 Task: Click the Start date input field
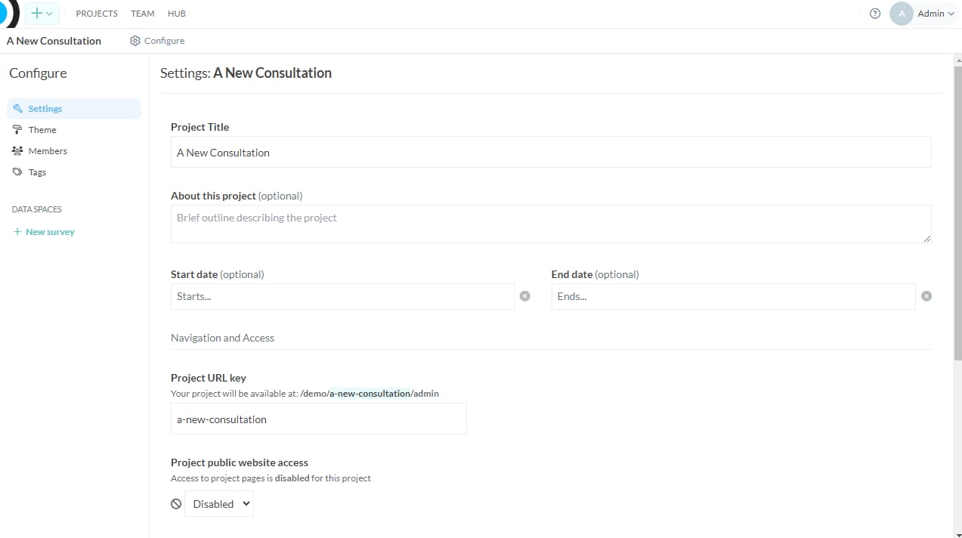342,296
